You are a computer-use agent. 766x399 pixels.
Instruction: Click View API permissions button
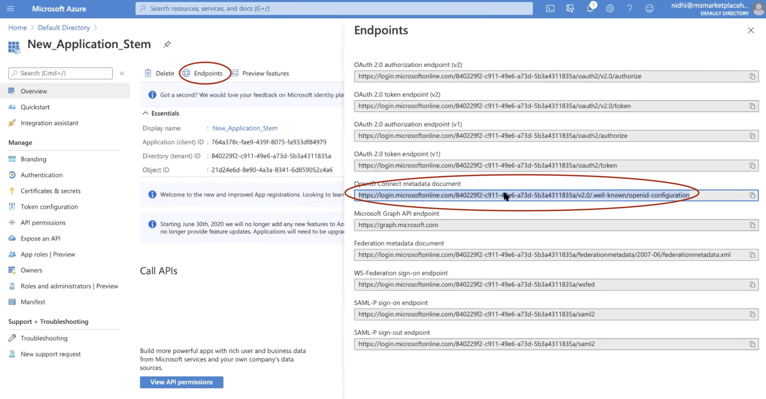182,382
